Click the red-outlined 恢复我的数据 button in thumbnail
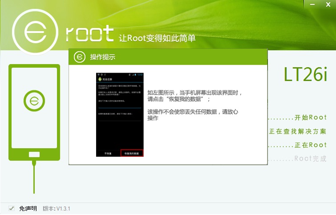Image resolution: width=336 pixels, height=215 pixels. 132,153
